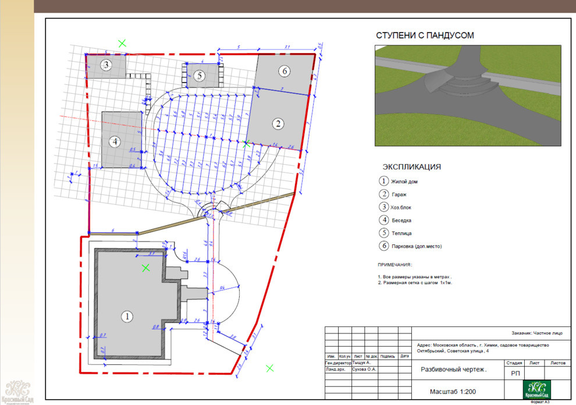Click the 'Изм.' column header
This screenshot has height=405, width=576.
pyautogui.click(x=332, y=356)
